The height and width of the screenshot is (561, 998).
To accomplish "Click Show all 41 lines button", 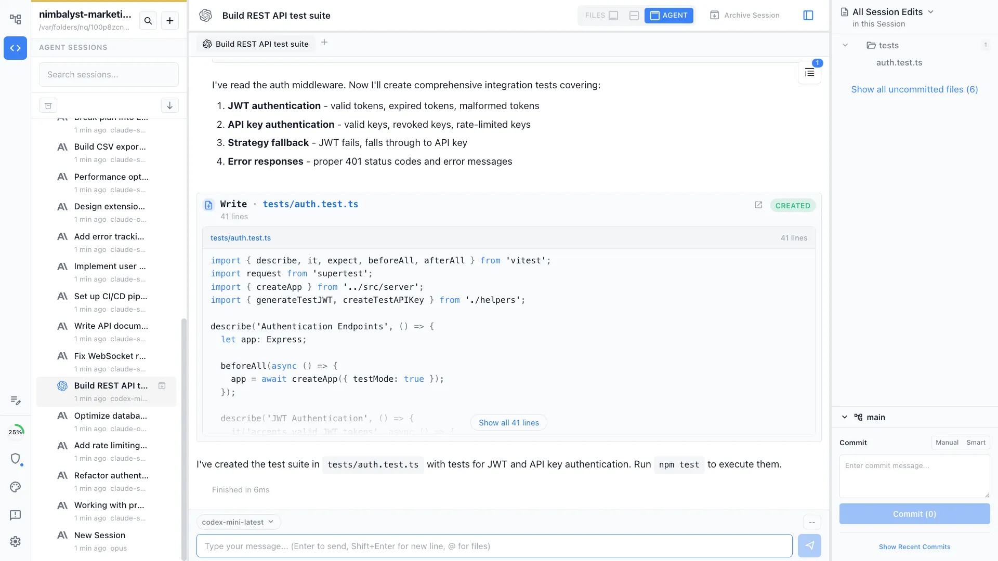I will pyautogui.click(x=508, y=422).
